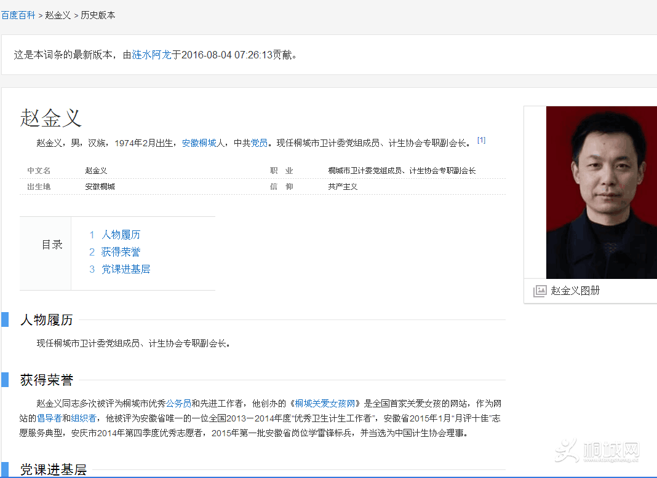
Task: Click the 倡导者 hyperlink
Action: click(49, 418)
